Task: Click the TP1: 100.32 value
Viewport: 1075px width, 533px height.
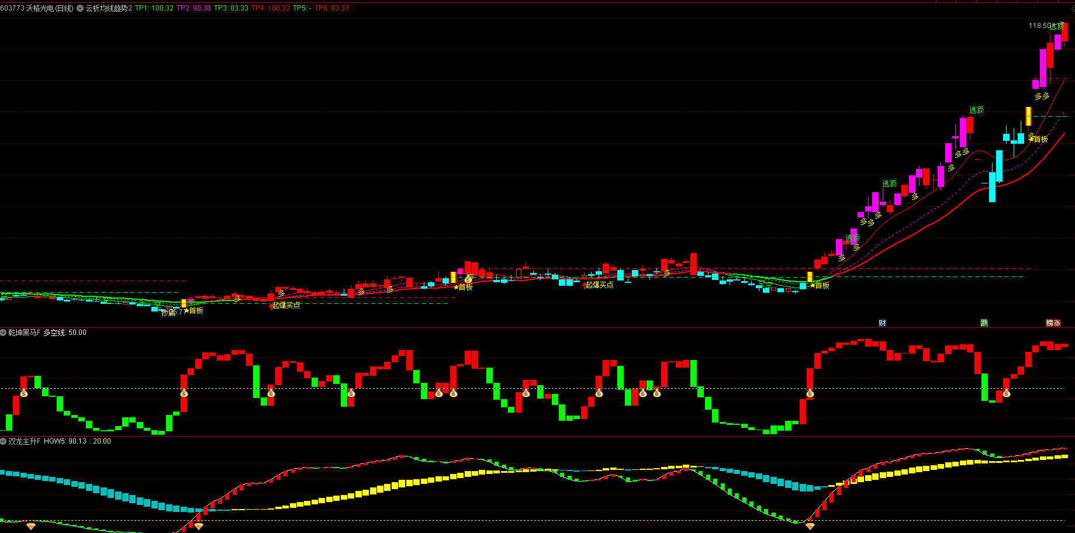Action: (x=154, y=8)
